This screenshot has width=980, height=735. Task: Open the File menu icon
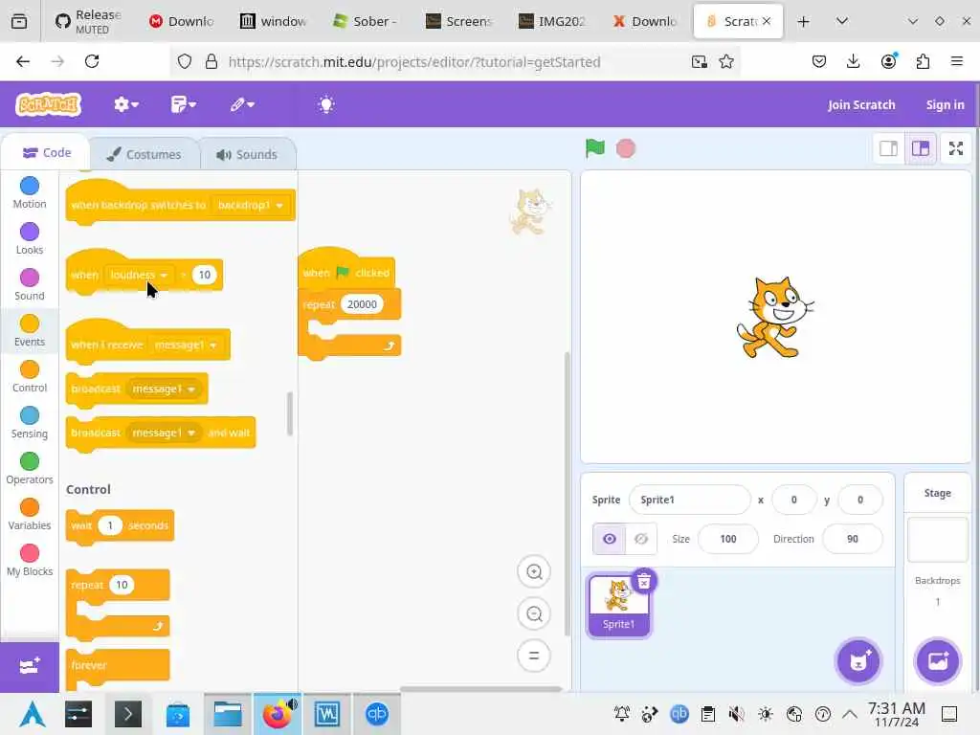click(183, 104)
